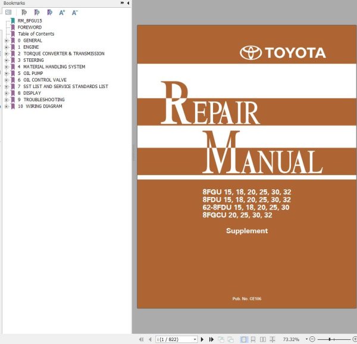Open the 5 OIL PUMP bookmark
The height and width of the screenshot is (344, 357).
pyautogui.click(x=30, y=74)
